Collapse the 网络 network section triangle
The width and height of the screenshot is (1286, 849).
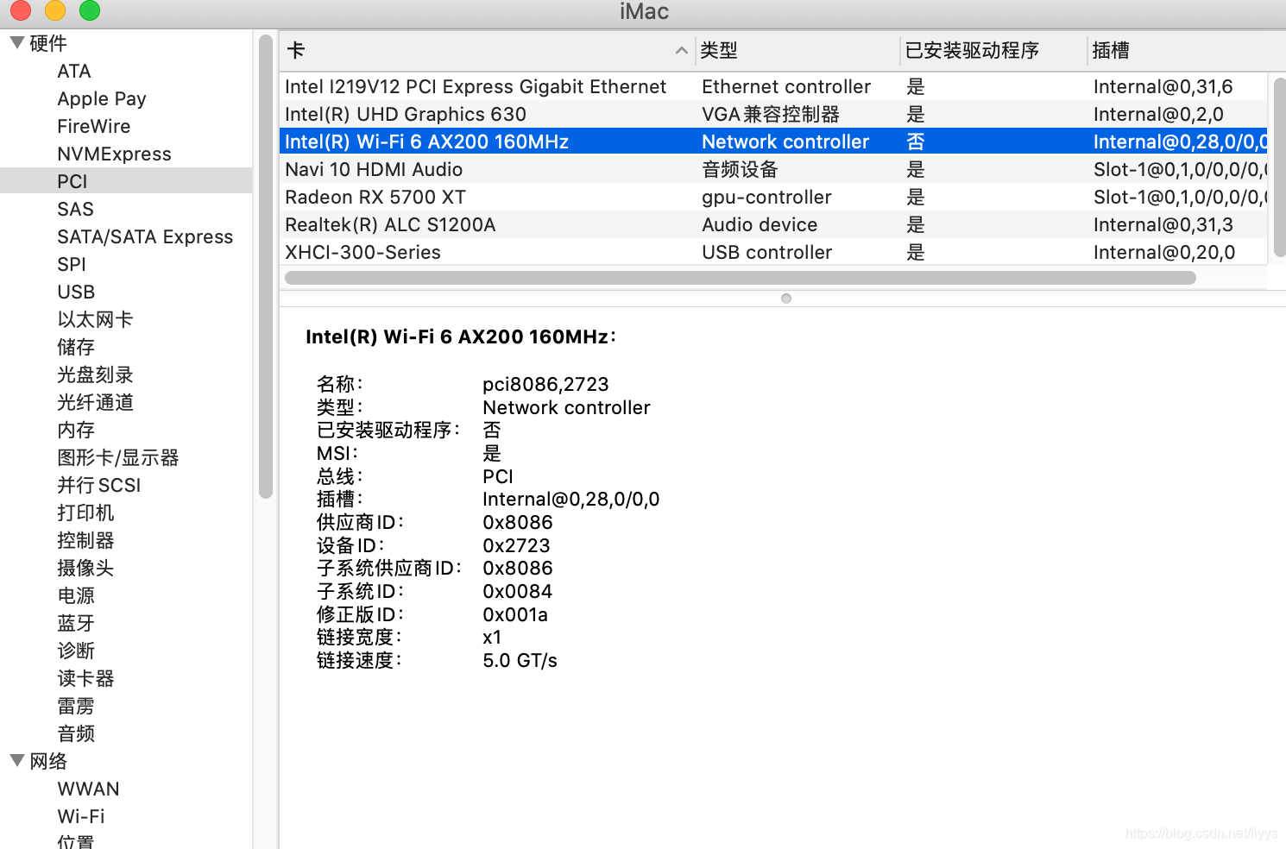16,760
